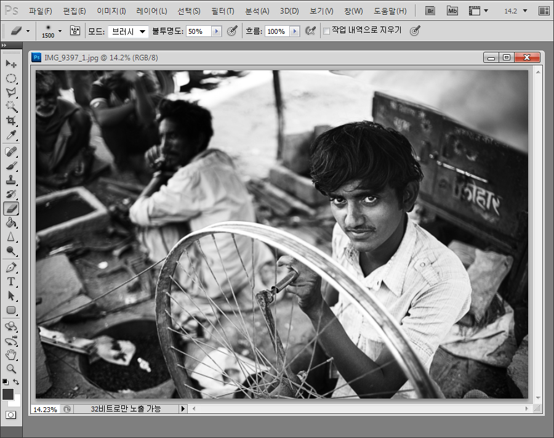Open the 3D(D) menu

pyautogui.click(x=289, y=11)
